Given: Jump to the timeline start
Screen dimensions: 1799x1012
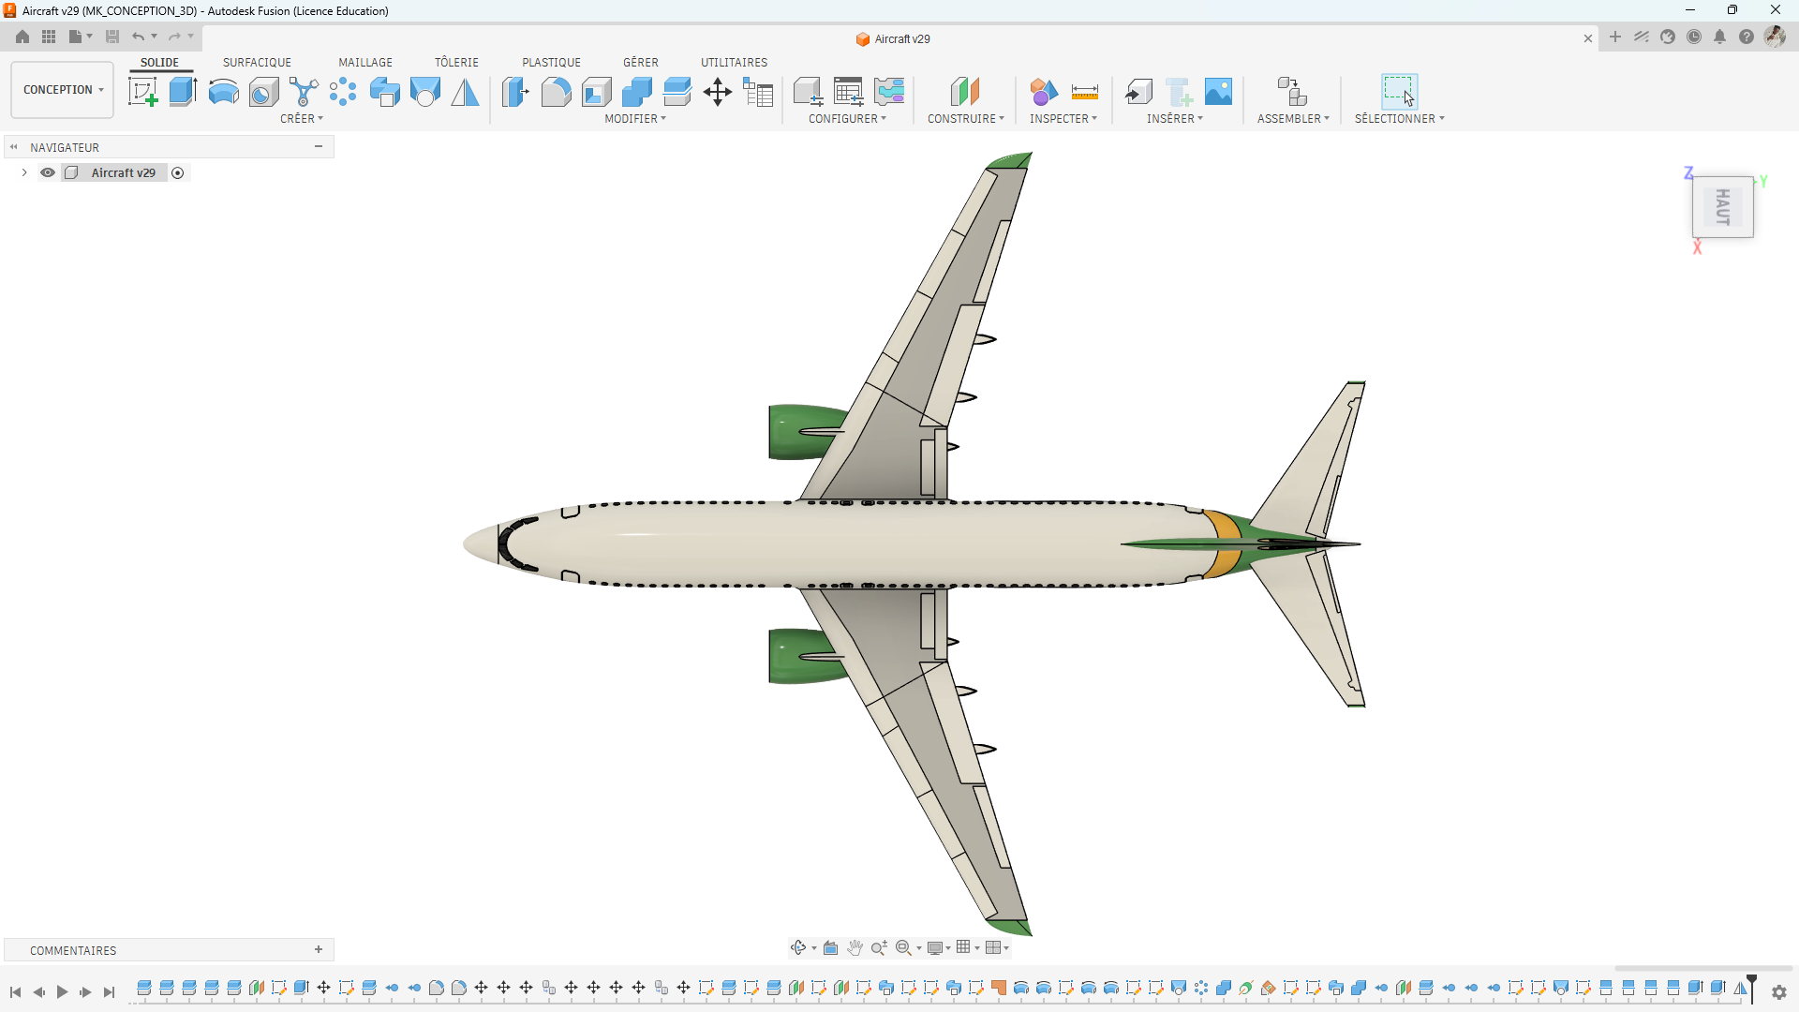Looking at the screenshot, I should (x=15, y=991).
